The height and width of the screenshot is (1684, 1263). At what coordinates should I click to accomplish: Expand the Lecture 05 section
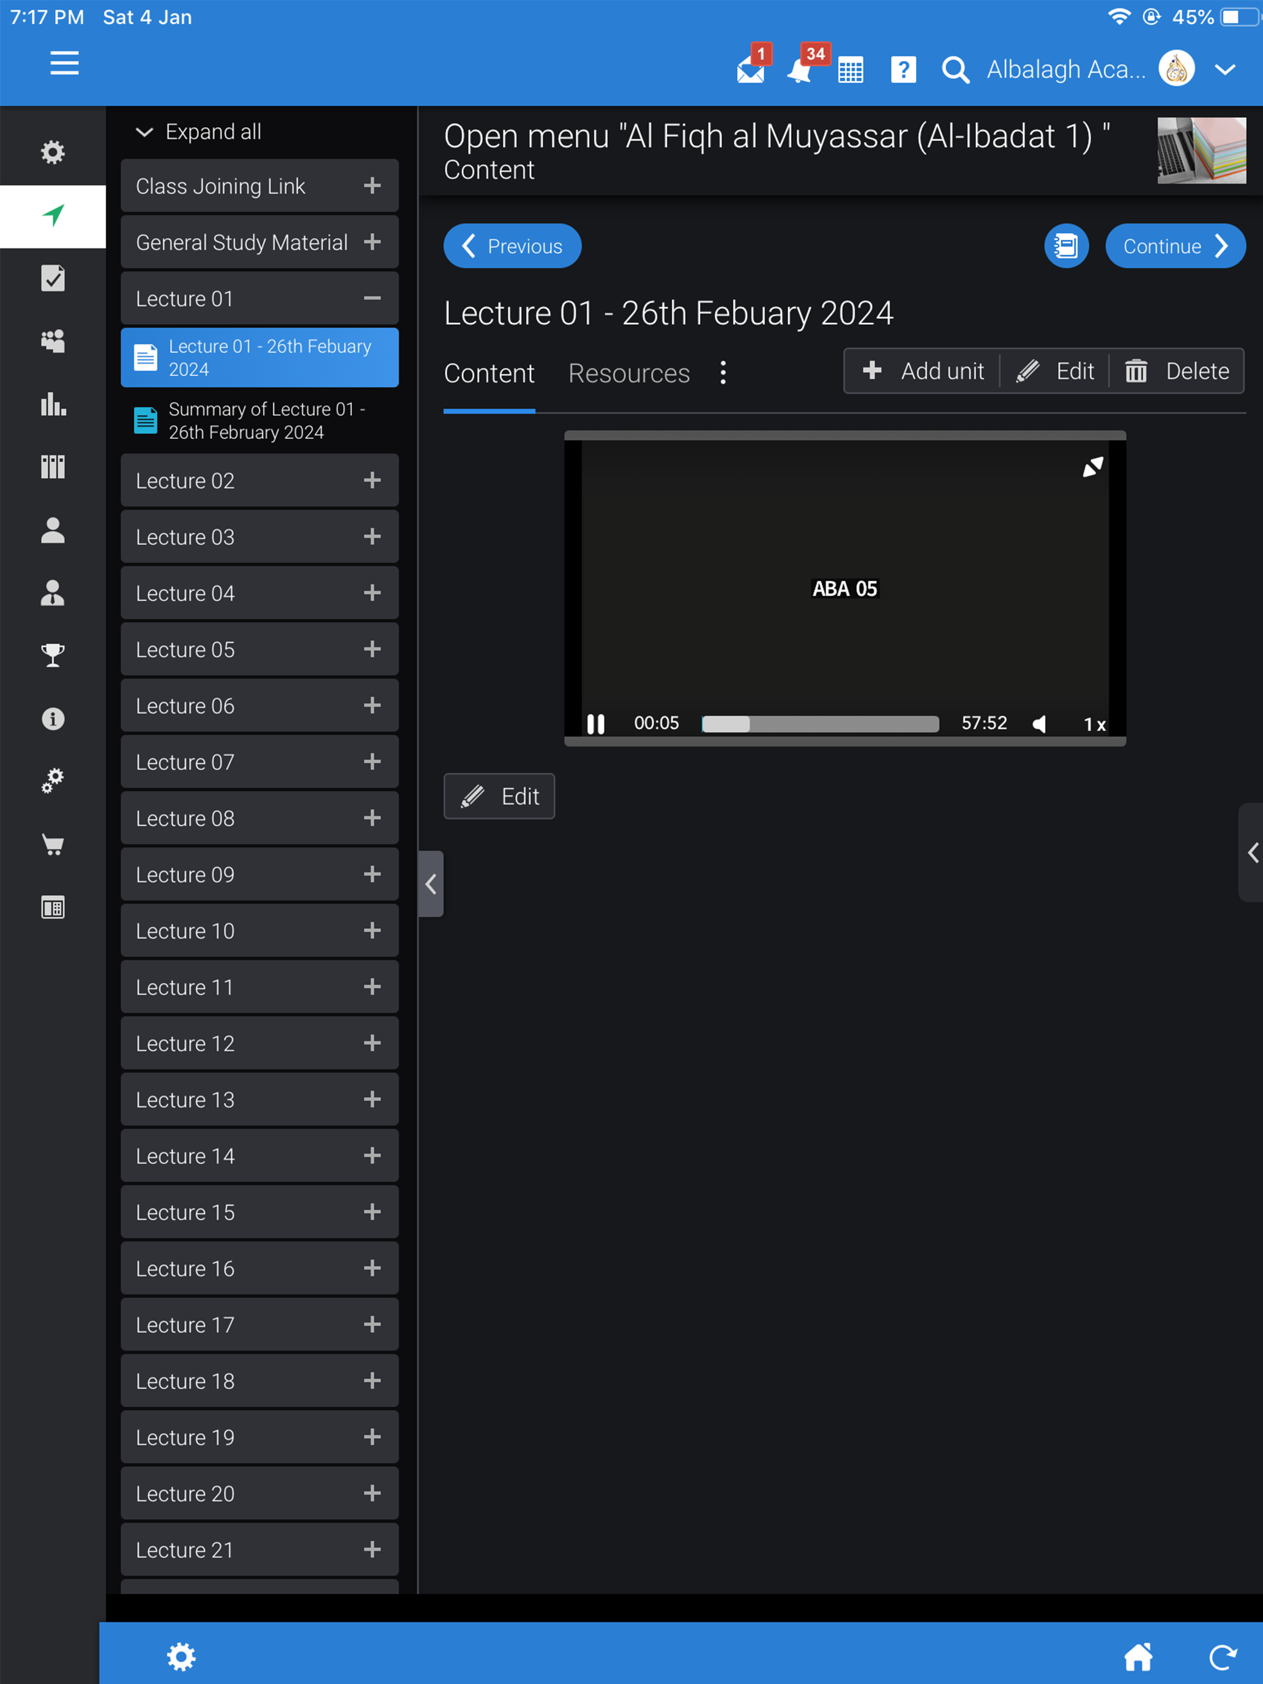[371, 649]
